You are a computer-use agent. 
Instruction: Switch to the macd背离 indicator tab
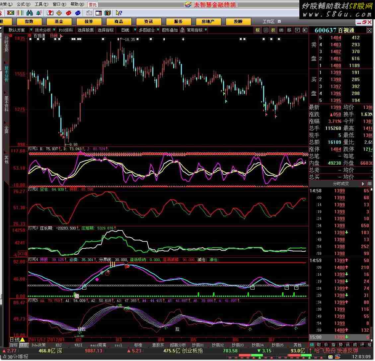(98, 345)
